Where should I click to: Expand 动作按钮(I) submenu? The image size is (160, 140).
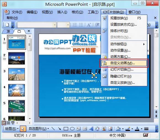(x=124, y=44)
